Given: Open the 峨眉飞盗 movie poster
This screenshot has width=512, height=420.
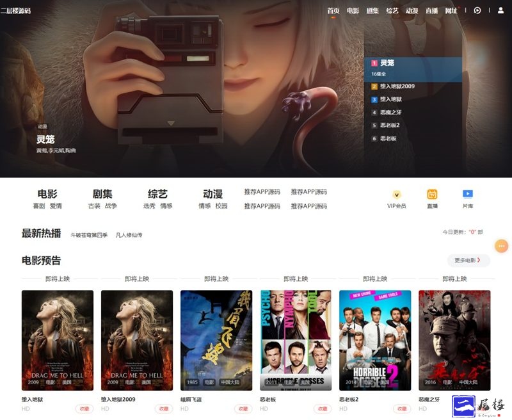Looking at the screenshot, I should [216, 341].
